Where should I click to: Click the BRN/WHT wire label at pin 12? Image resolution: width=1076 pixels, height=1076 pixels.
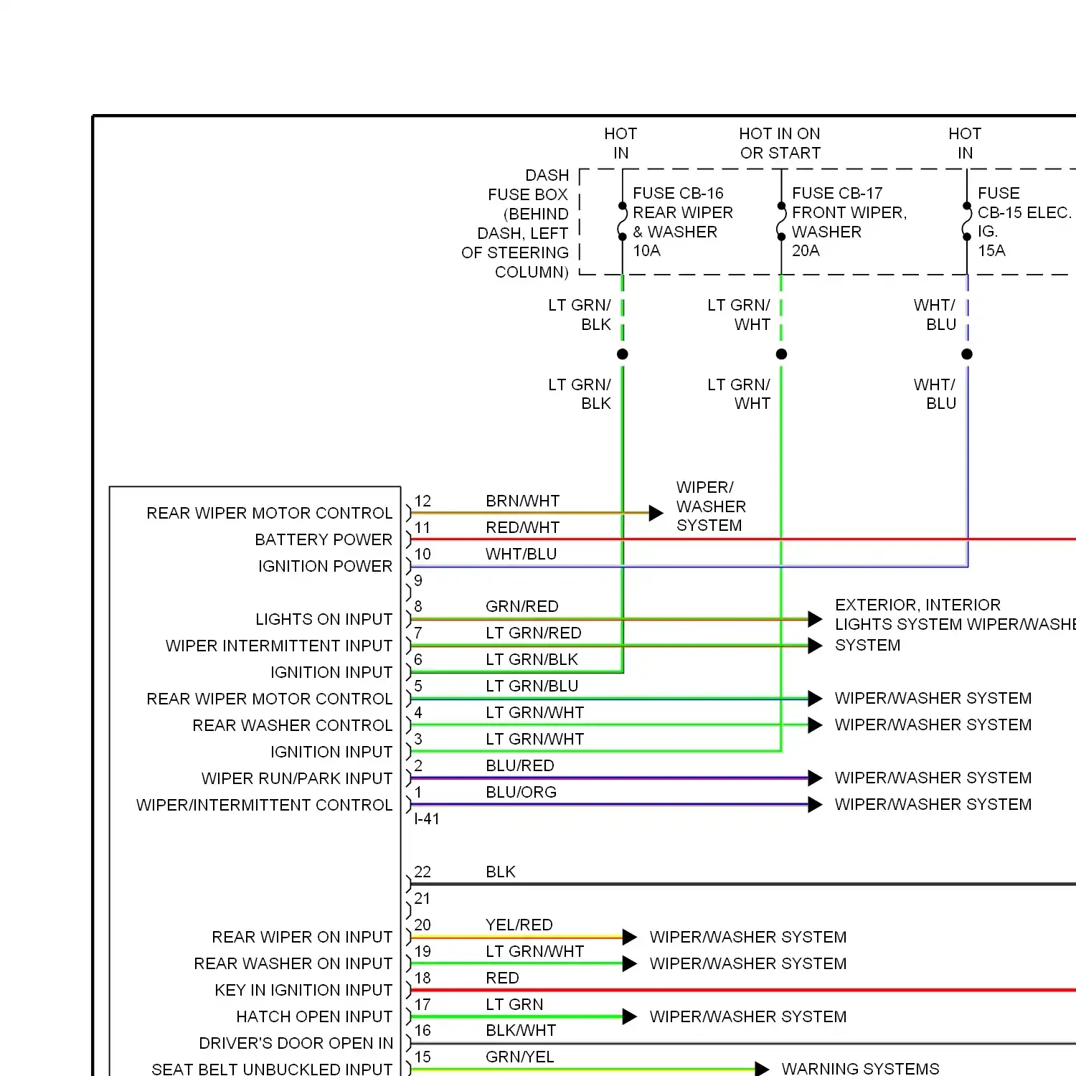click(522, 501)
